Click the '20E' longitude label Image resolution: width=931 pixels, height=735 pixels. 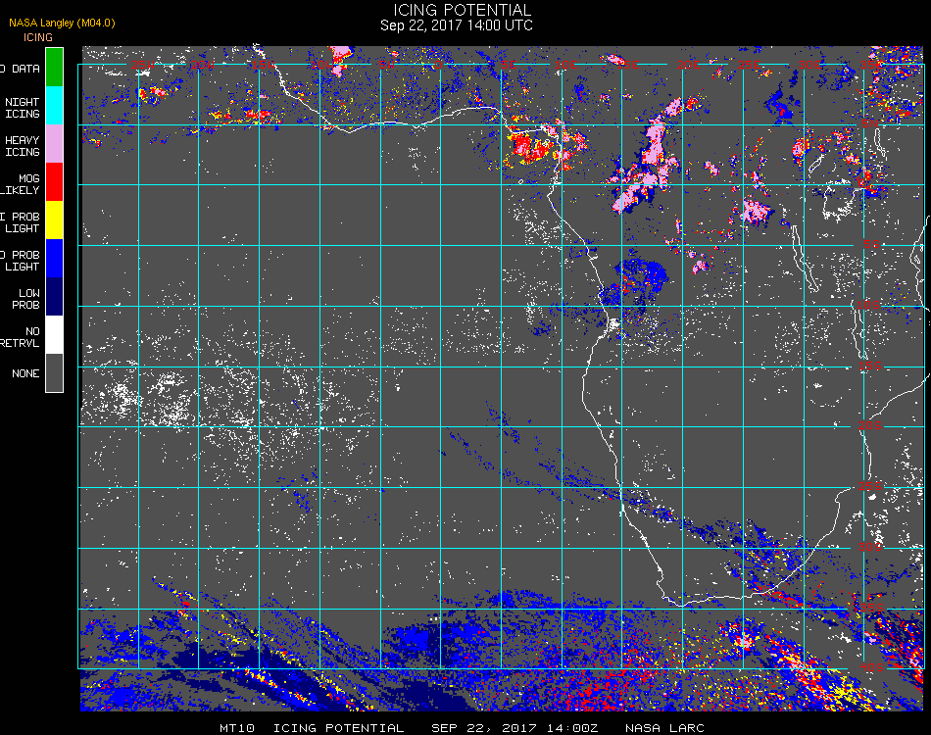(688, 65)
